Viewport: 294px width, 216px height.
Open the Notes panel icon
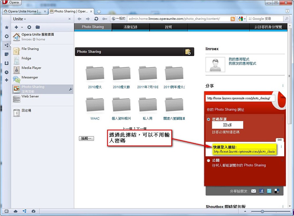(x=7, y=54)
